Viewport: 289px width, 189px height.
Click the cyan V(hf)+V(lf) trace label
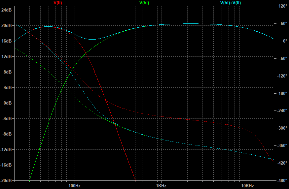click(x=231, y=3)
